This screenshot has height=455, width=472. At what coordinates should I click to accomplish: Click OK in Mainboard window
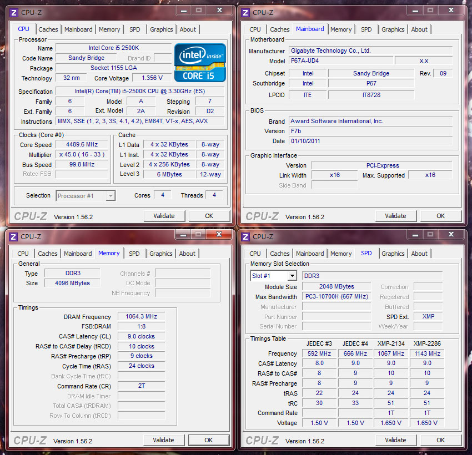point(440,216)
